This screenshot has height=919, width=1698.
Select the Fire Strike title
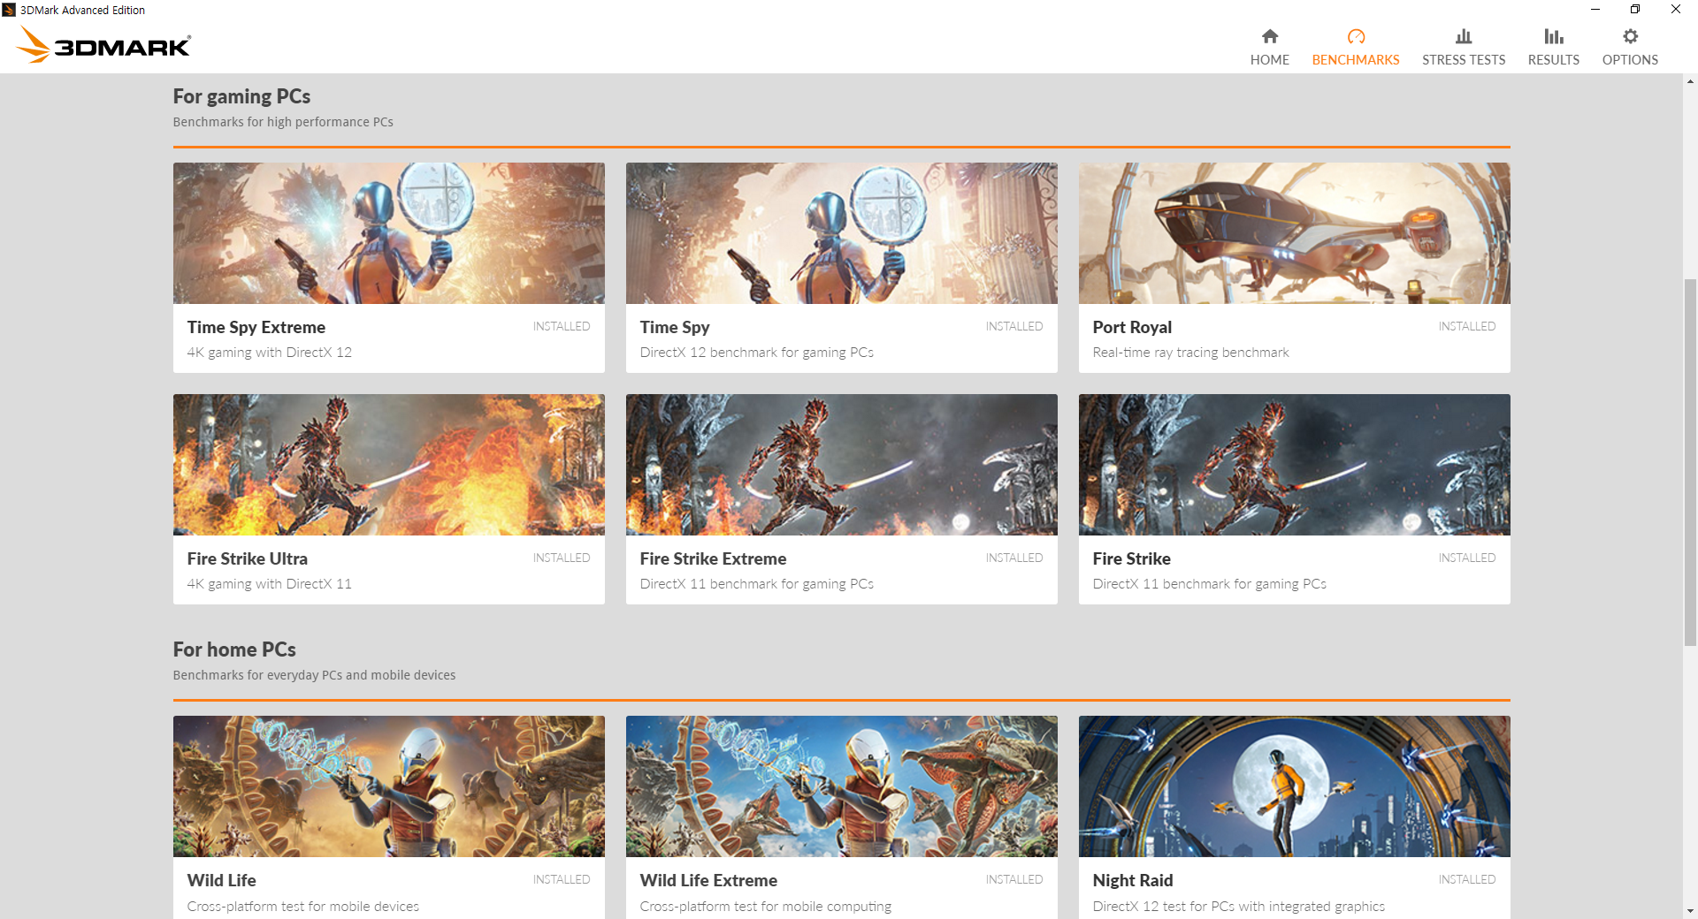[1131, 559]
